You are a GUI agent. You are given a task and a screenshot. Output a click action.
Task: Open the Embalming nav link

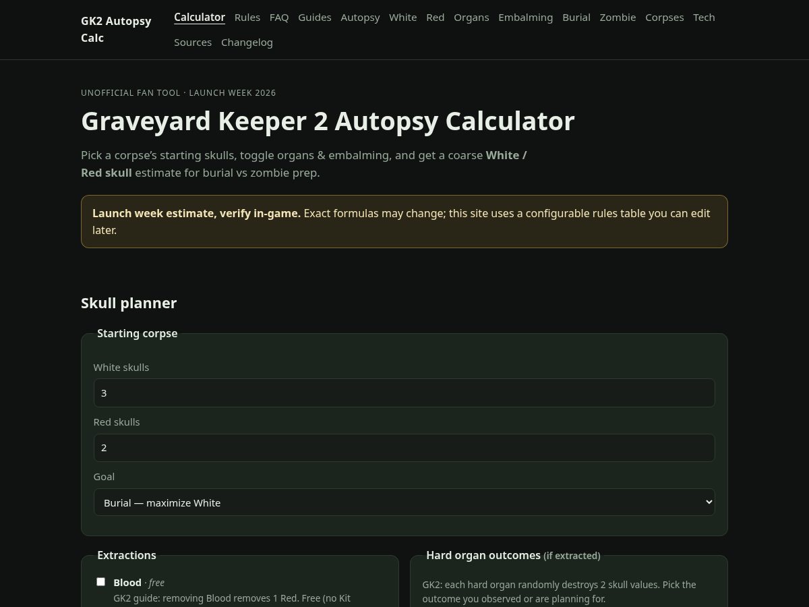(526, 18)
